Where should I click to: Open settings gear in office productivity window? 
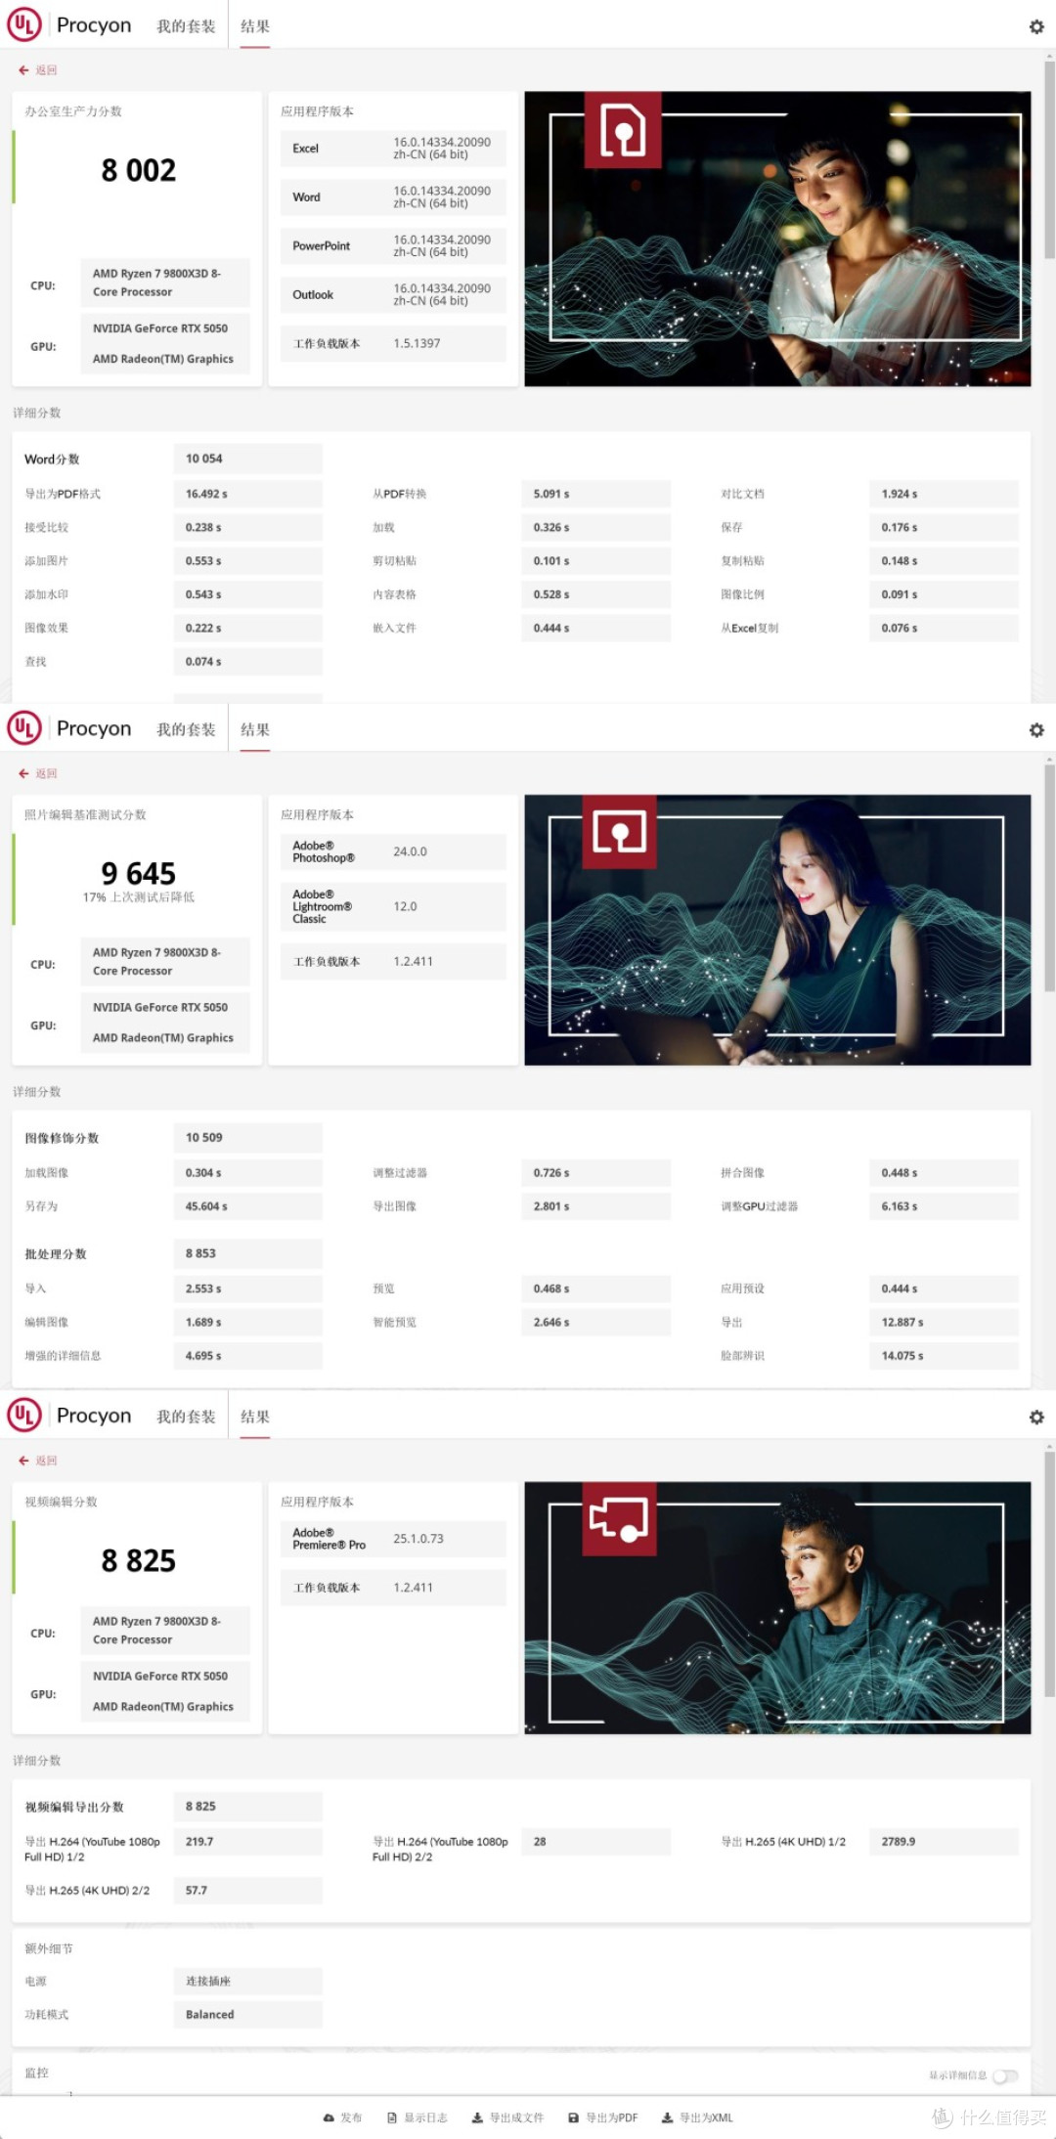point(1036,26)
